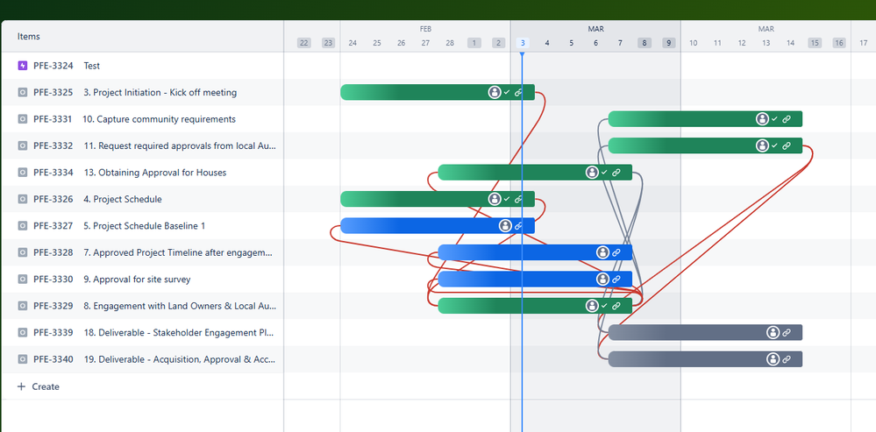Open issue key PFE-3334

click(x=53, y=173)
